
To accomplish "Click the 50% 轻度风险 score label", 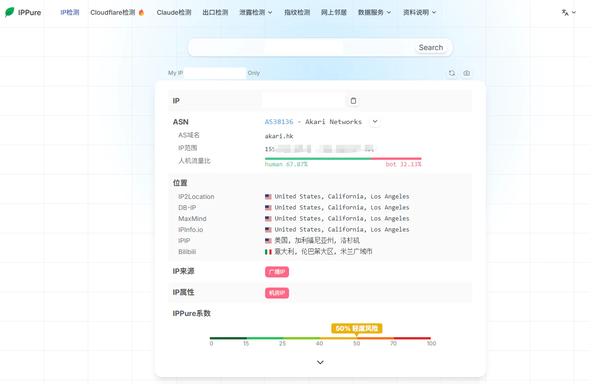I will 357,328.
